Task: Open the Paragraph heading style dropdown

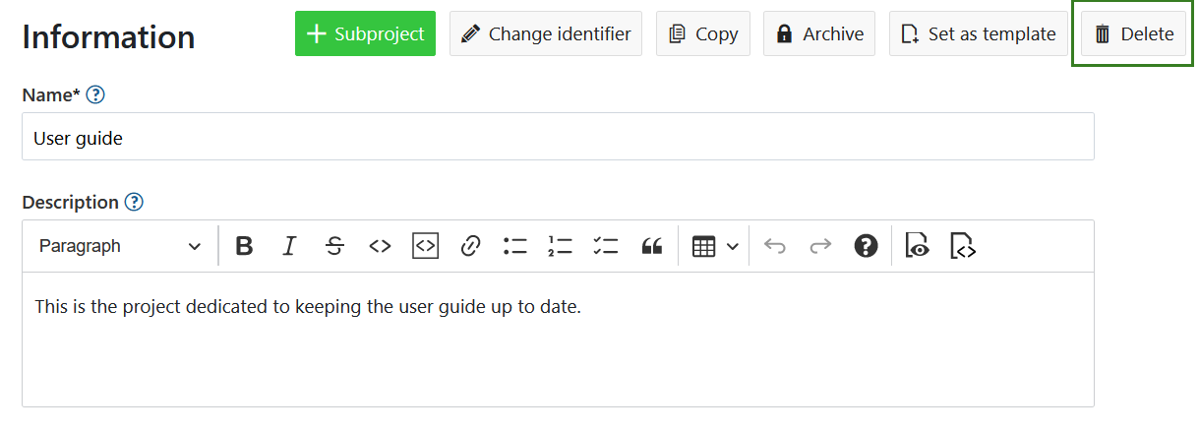Action: [x=119, y=246]
